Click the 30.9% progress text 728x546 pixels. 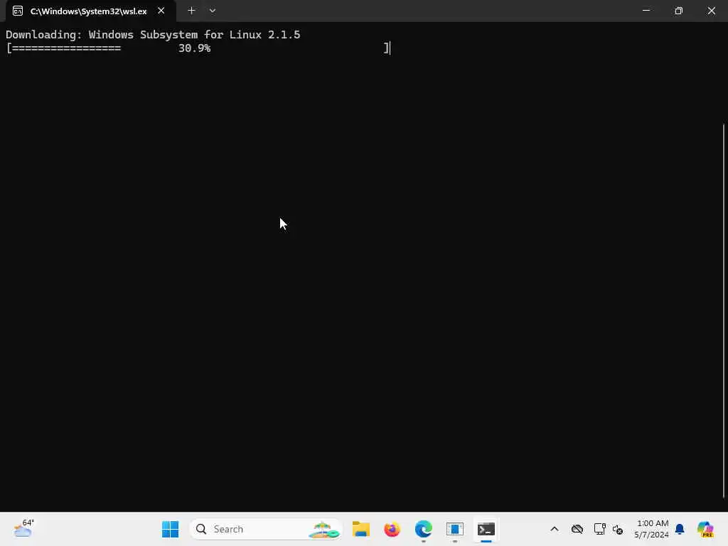click(x=195, y=48)
